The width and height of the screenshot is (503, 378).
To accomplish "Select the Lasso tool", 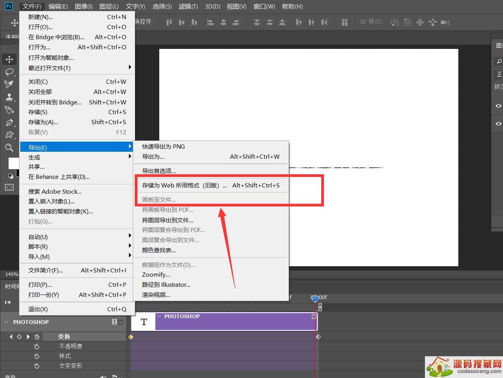I will [x=9, y=72].
